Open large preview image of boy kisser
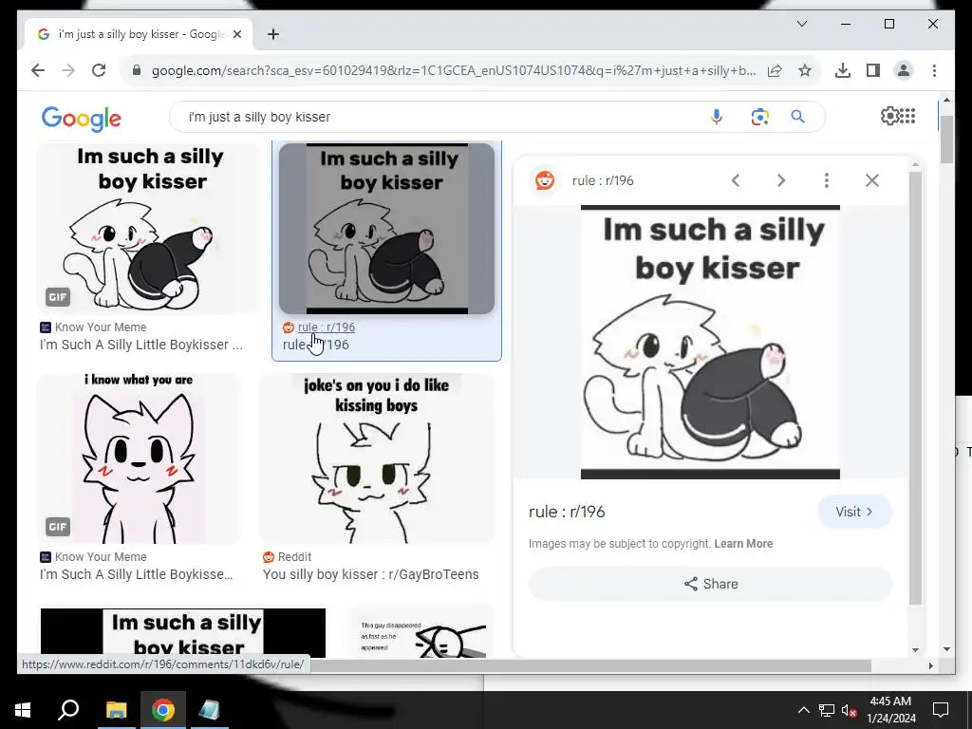This screenshot has width=972, height=729. (x=710, y=342)
